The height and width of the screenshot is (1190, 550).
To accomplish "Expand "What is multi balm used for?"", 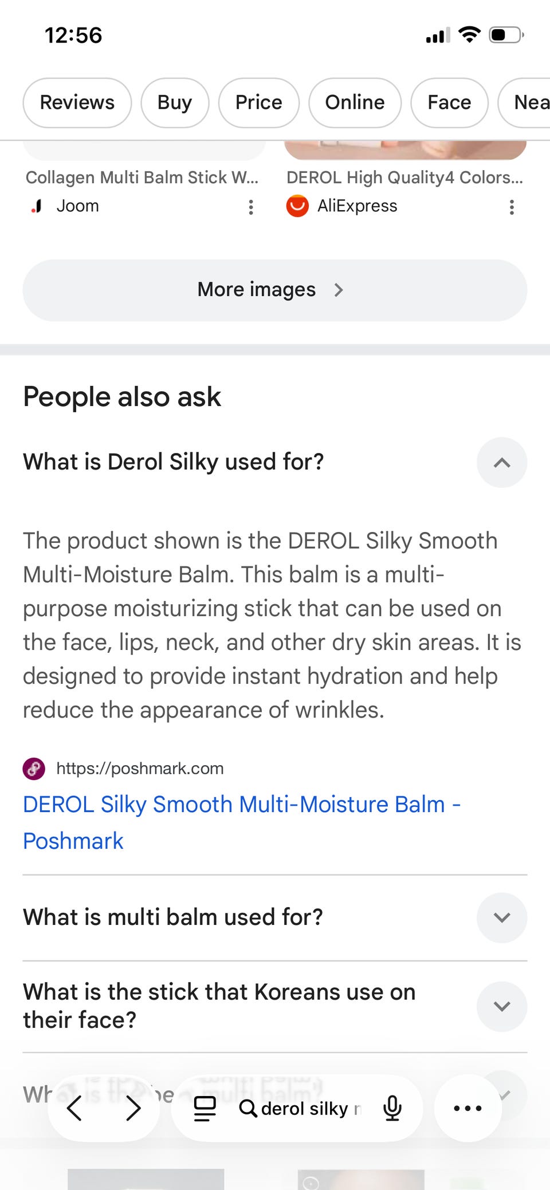I will [x=502, y=917].
